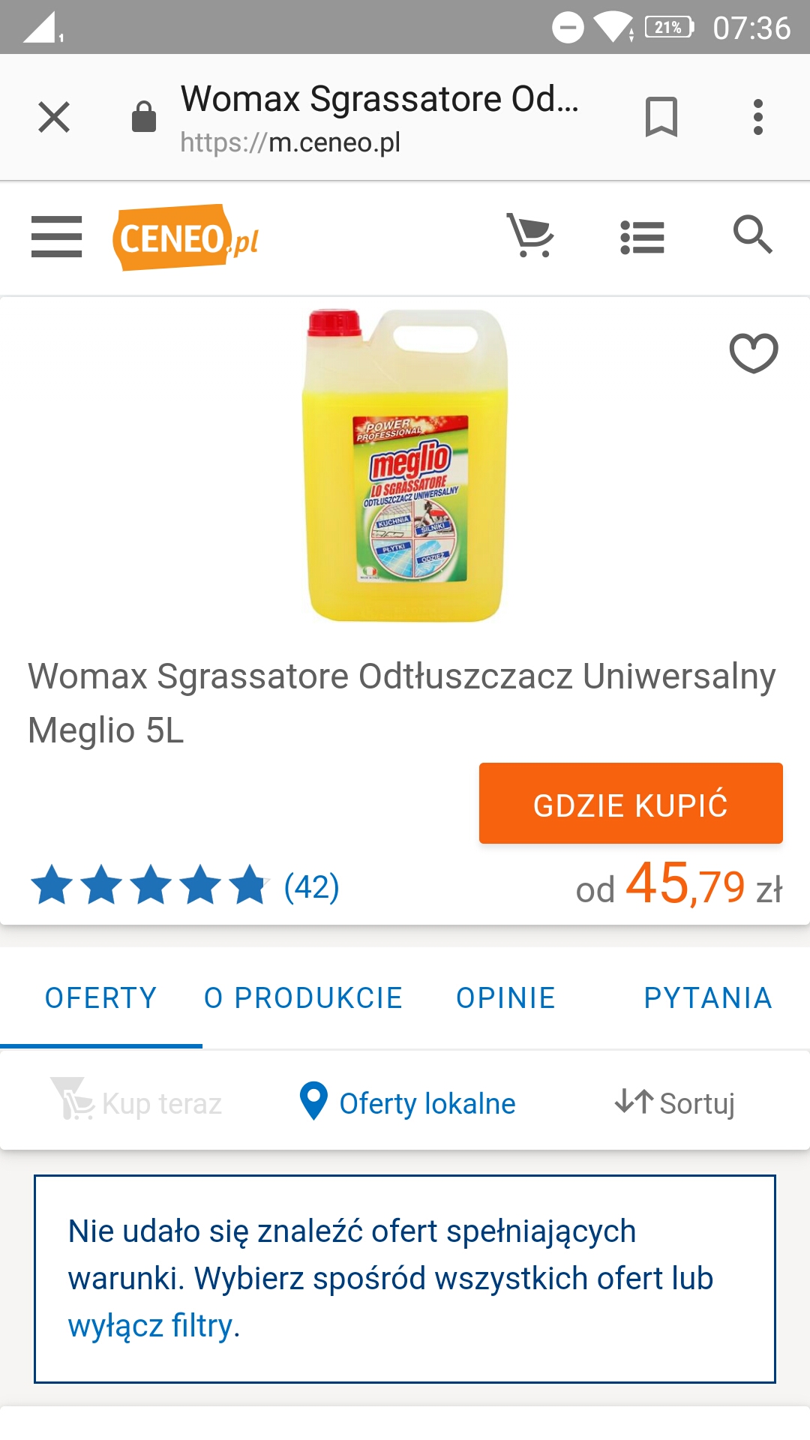Bookmark this page in the browser
The height and width of the screenshot is (1440, 810).
point(661,117)
